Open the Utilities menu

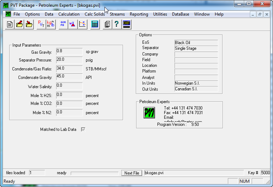(160, 14)
